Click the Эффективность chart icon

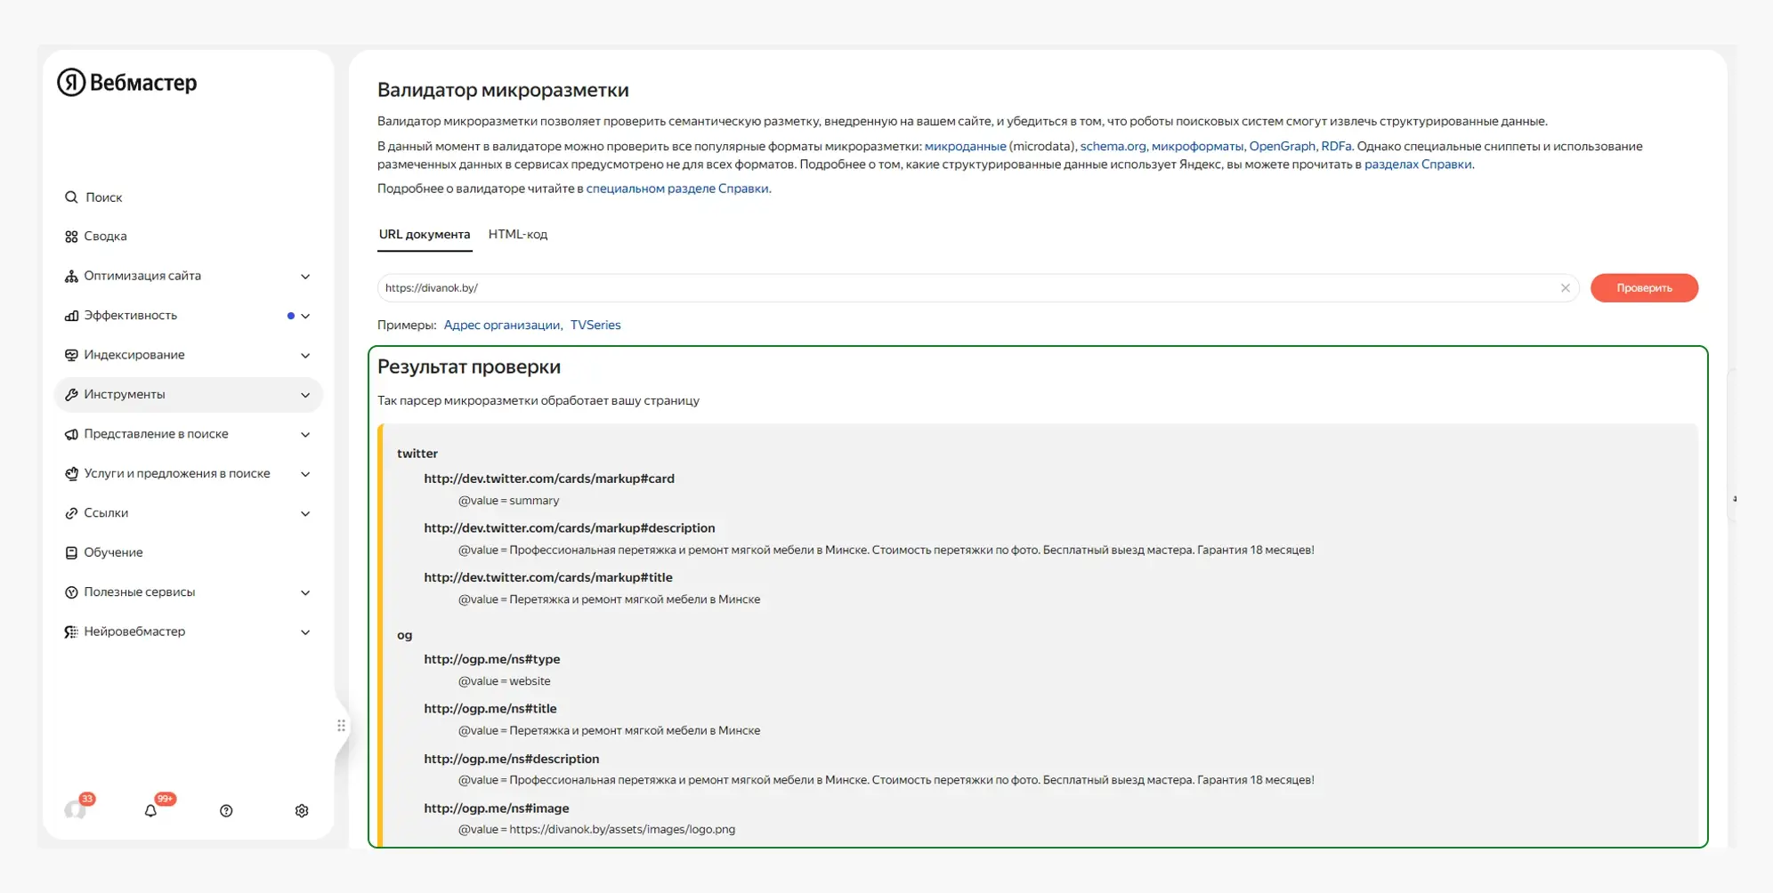click(71, 316)
